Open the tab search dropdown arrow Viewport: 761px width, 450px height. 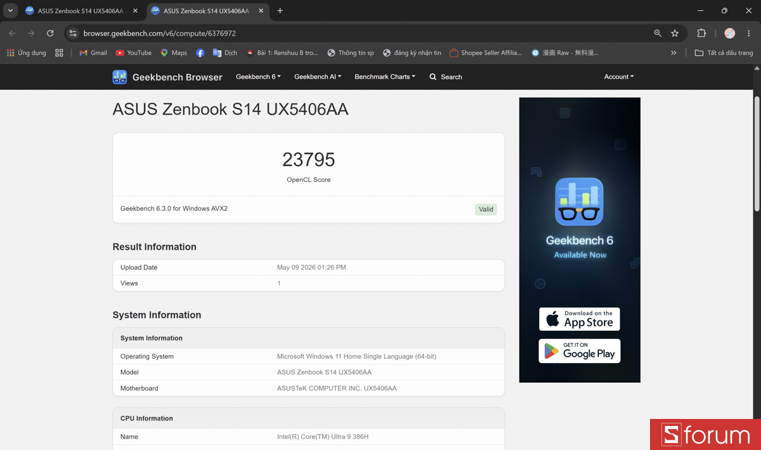(11, 11)
